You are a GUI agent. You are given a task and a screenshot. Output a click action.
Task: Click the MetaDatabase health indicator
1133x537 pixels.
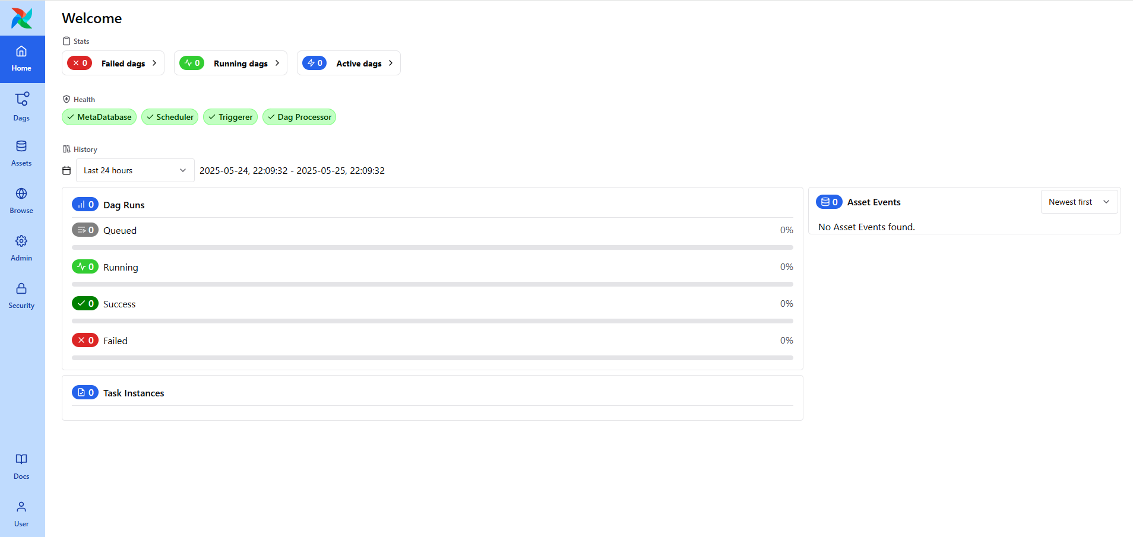pyautogui.click(x=99, y=117)
